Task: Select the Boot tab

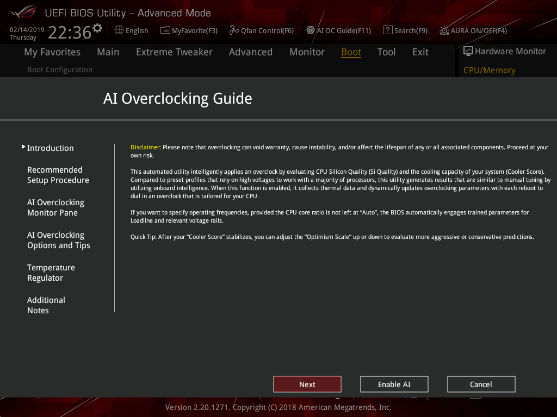Action: 351,52
